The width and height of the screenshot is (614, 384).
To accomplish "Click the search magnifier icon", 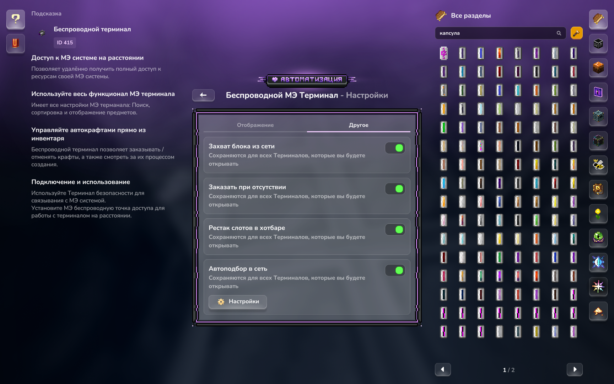I will (559, 33).
